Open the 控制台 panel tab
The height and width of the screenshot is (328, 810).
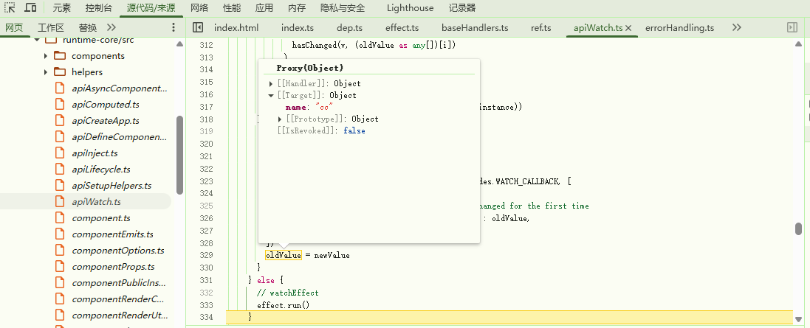click(x=98, y=7)
